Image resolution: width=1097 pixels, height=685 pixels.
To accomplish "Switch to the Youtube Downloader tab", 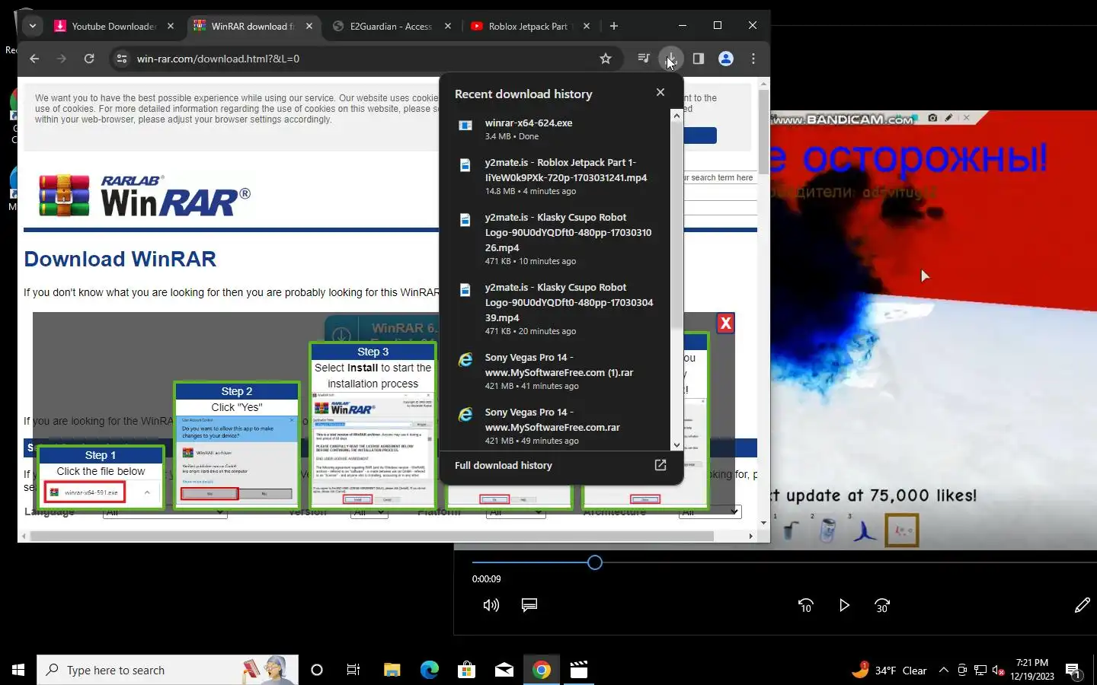I will coord(113,26).
